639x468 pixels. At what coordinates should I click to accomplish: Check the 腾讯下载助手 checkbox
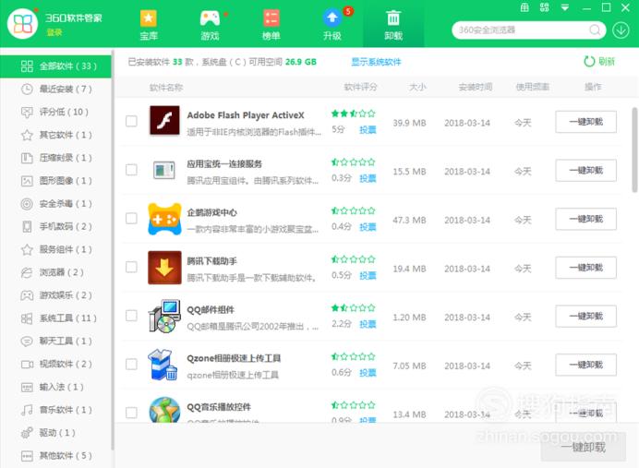(x=131, y=267)
